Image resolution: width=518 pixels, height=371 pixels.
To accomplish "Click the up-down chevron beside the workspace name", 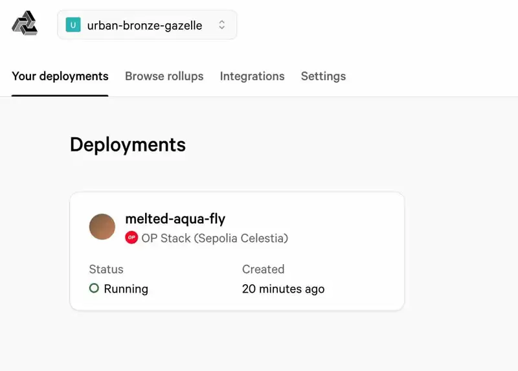I will tap(221, 25).
